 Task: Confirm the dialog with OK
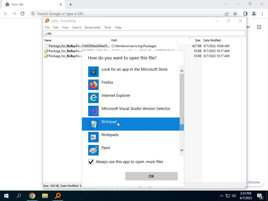152,176
